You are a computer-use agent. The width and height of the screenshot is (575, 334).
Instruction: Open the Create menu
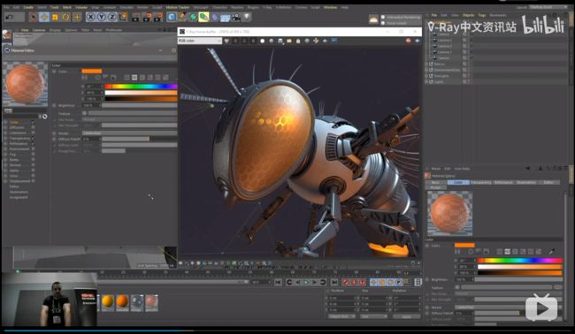(x=28, y=7)
